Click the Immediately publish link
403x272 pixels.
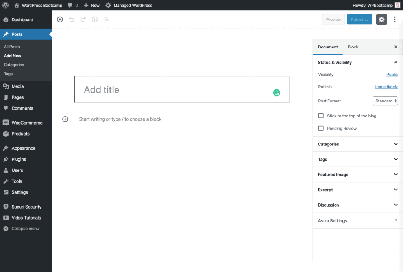coord(386,87)
